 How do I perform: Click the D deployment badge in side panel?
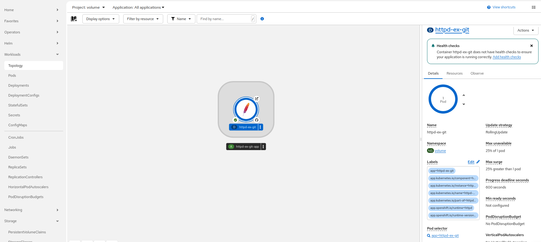pyautogui.click(x=430, y=30)
